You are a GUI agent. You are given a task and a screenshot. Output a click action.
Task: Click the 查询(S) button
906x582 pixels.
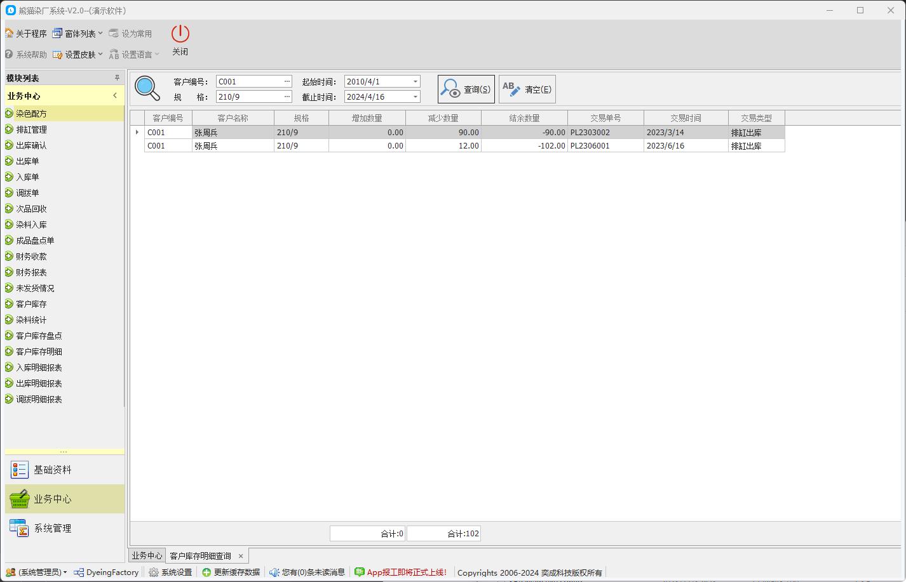tap(466, 89)
